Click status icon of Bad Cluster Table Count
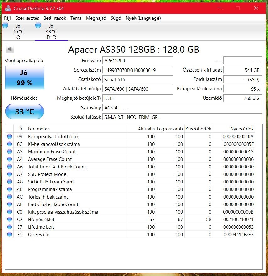268x276 pixels. (x=9, y=204)
